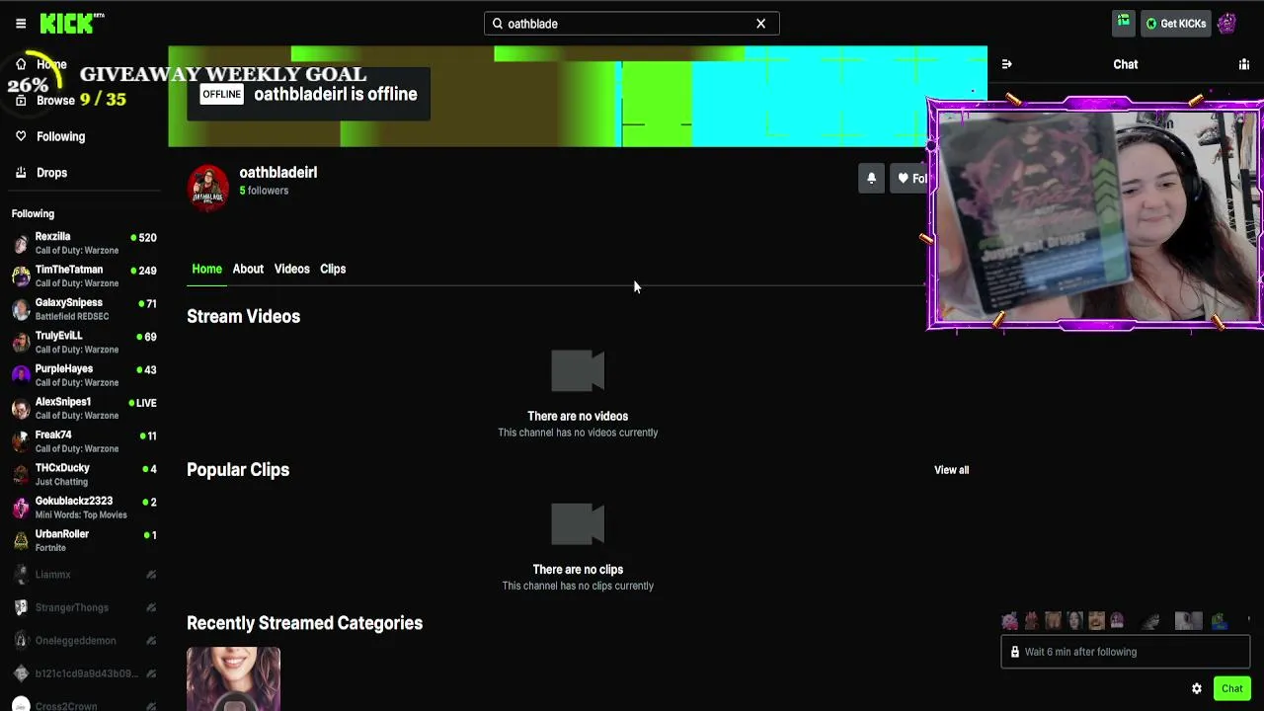Click the locked chat message input

pos(1126,652)
